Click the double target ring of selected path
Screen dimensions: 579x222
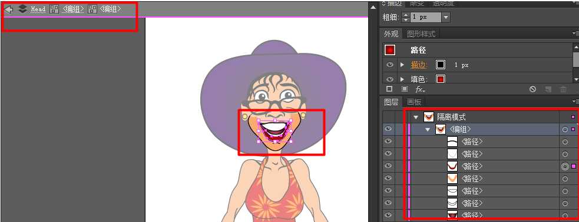tap(565, 166)
